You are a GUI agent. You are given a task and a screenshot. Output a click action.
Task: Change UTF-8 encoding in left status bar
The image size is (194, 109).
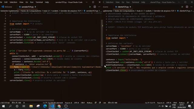(x=76, y=103)
